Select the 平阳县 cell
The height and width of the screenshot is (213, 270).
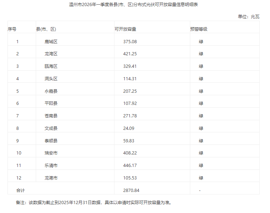point(51,103)
